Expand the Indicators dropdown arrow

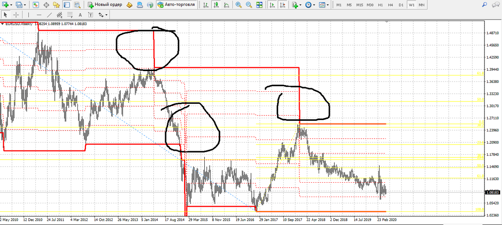click(301, 5)
